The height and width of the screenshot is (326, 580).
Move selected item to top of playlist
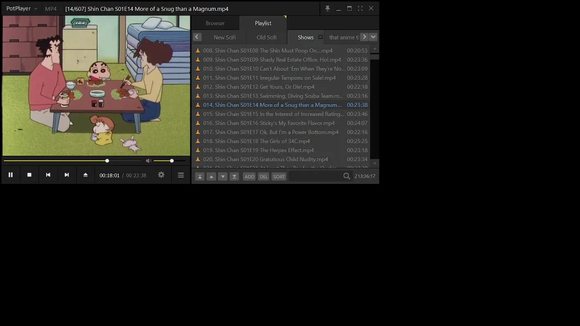click(x=199, y=177)
